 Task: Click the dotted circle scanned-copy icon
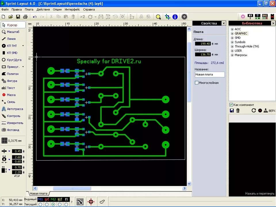184,17
